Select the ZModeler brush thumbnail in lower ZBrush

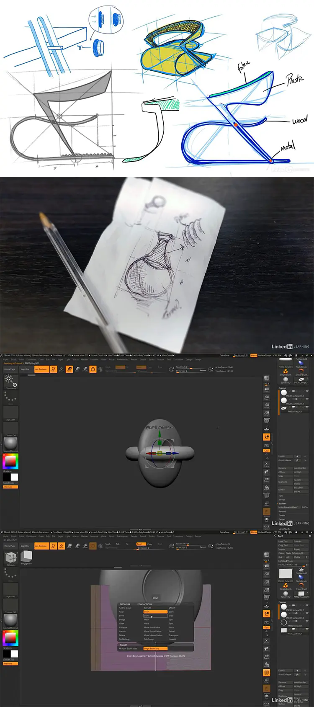11,559
